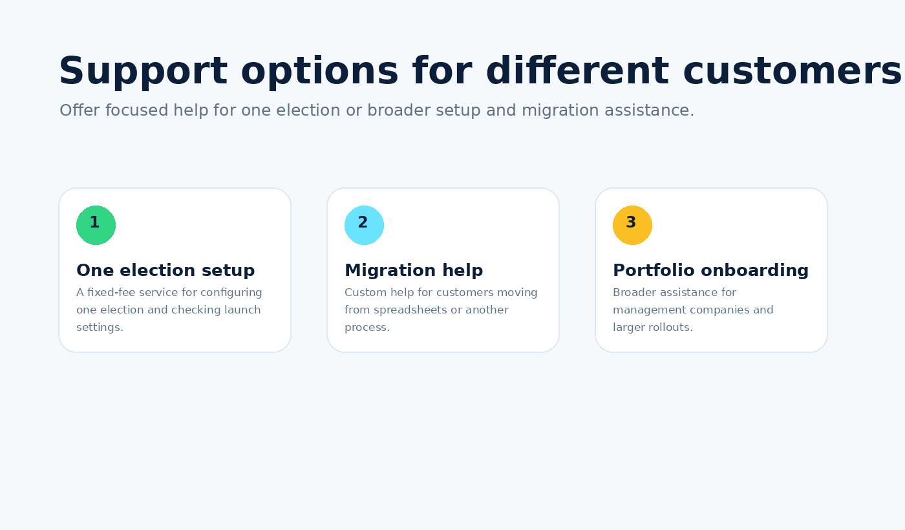
Task: Click the custom help for customers description
Action: [x=441, y=310]
